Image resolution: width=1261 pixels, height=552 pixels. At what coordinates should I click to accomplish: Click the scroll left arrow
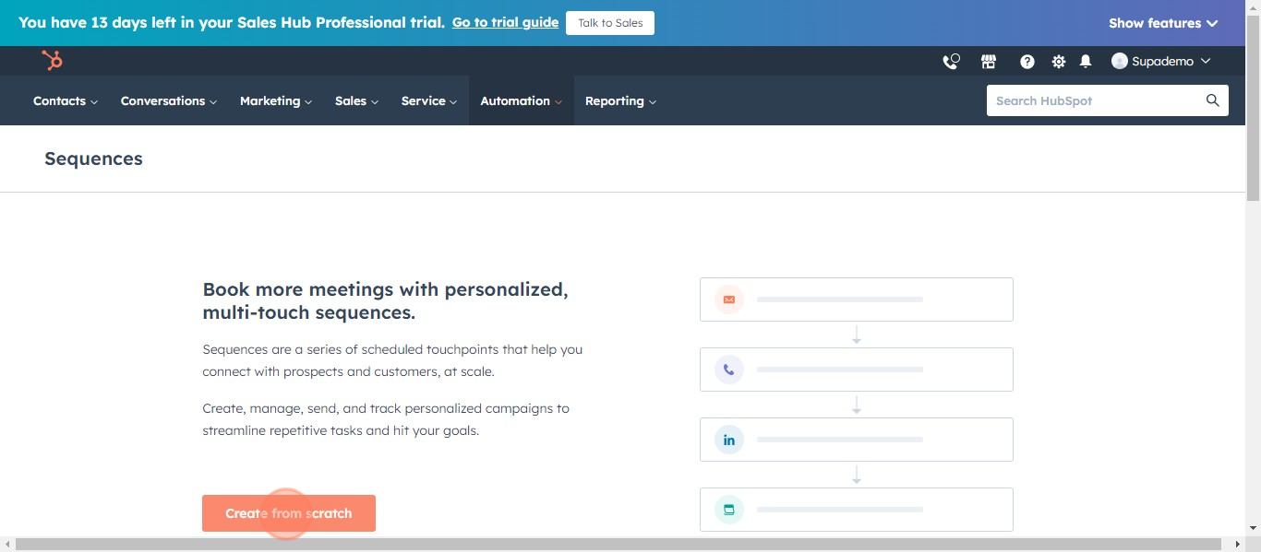click(x=7, y=545)
